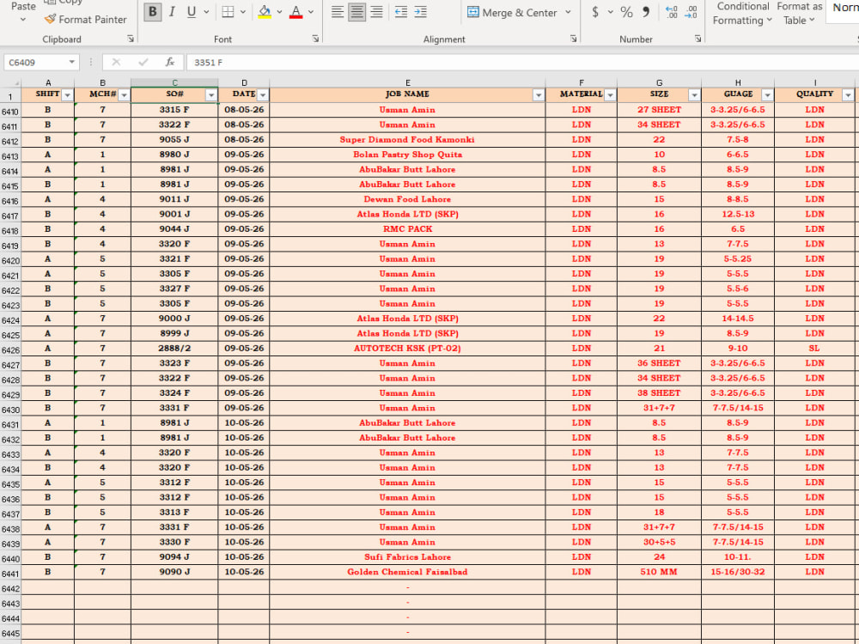Open Font dialog launcher
Image resolution: width=859 pixels, height=644 pixels.
[315, 39]
